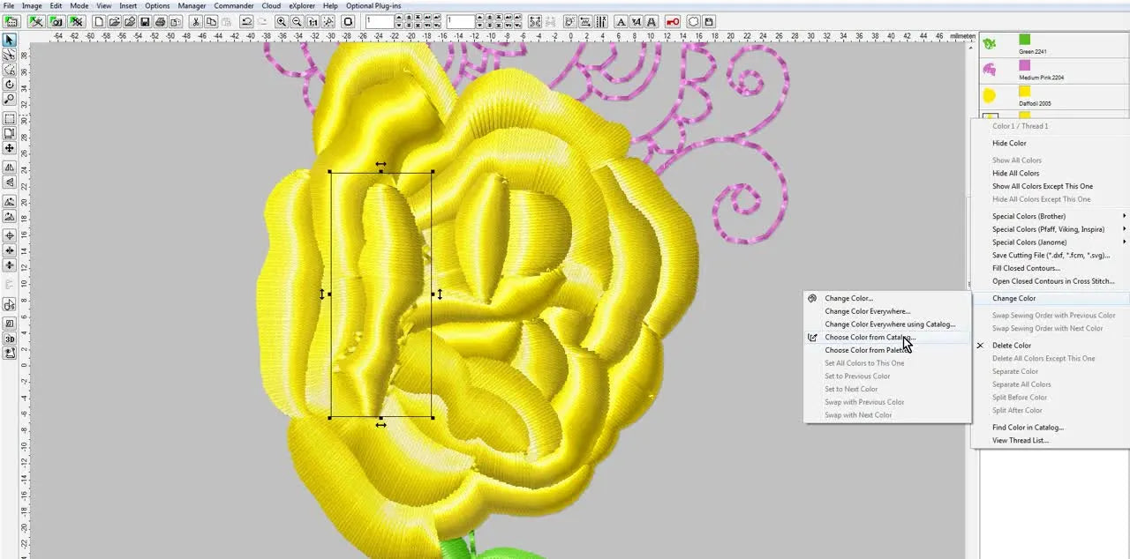Select the arrow selection tool in left toolbar

click(10, 40)
